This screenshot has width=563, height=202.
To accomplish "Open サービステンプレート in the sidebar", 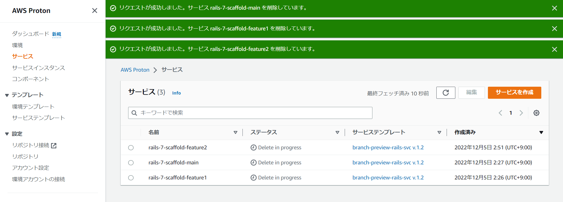I will click(39, 118).
